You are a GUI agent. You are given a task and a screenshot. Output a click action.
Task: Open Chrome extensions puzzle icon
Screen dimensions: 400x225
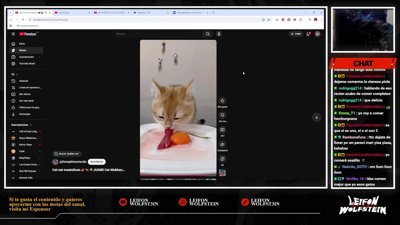[301, 20]
